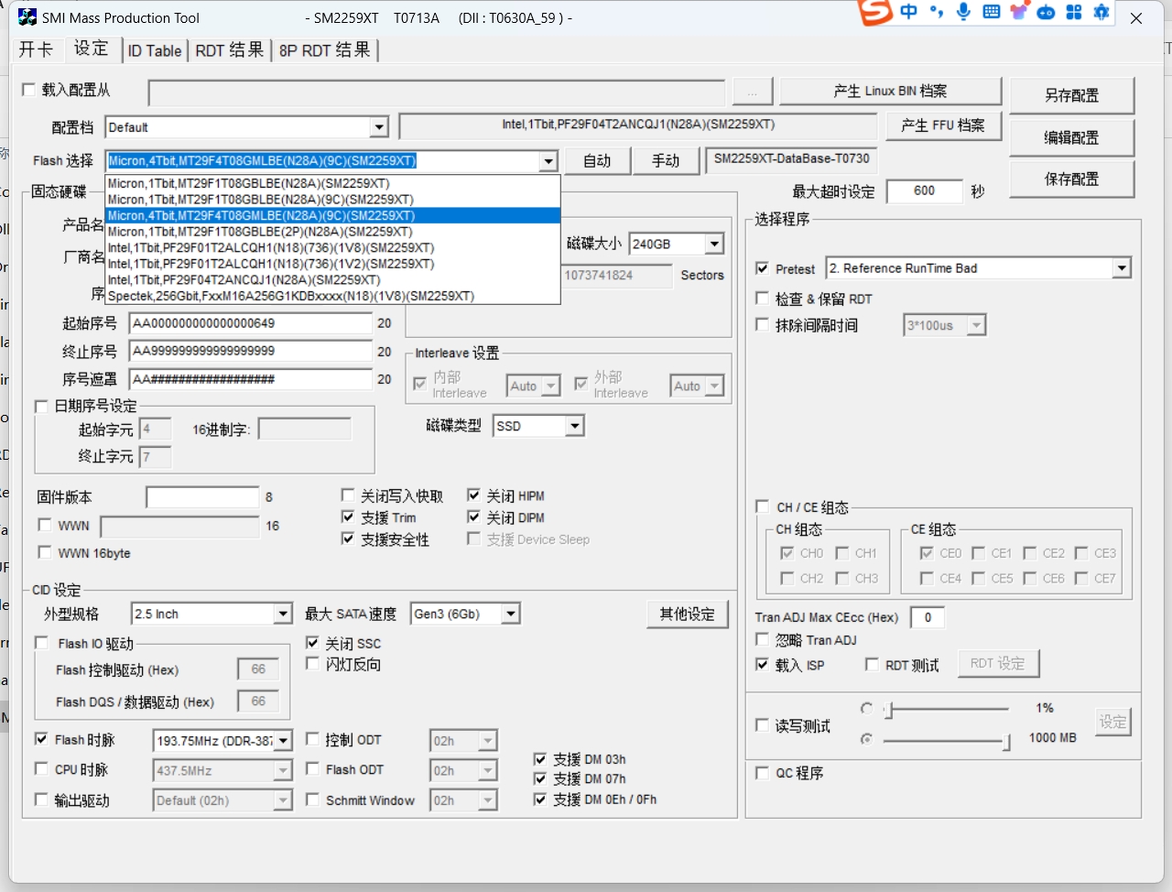
Task: Open the four-square toolbox icon in Sogou toolbar
Action: pyautogui.click(x=1074, y=12)
